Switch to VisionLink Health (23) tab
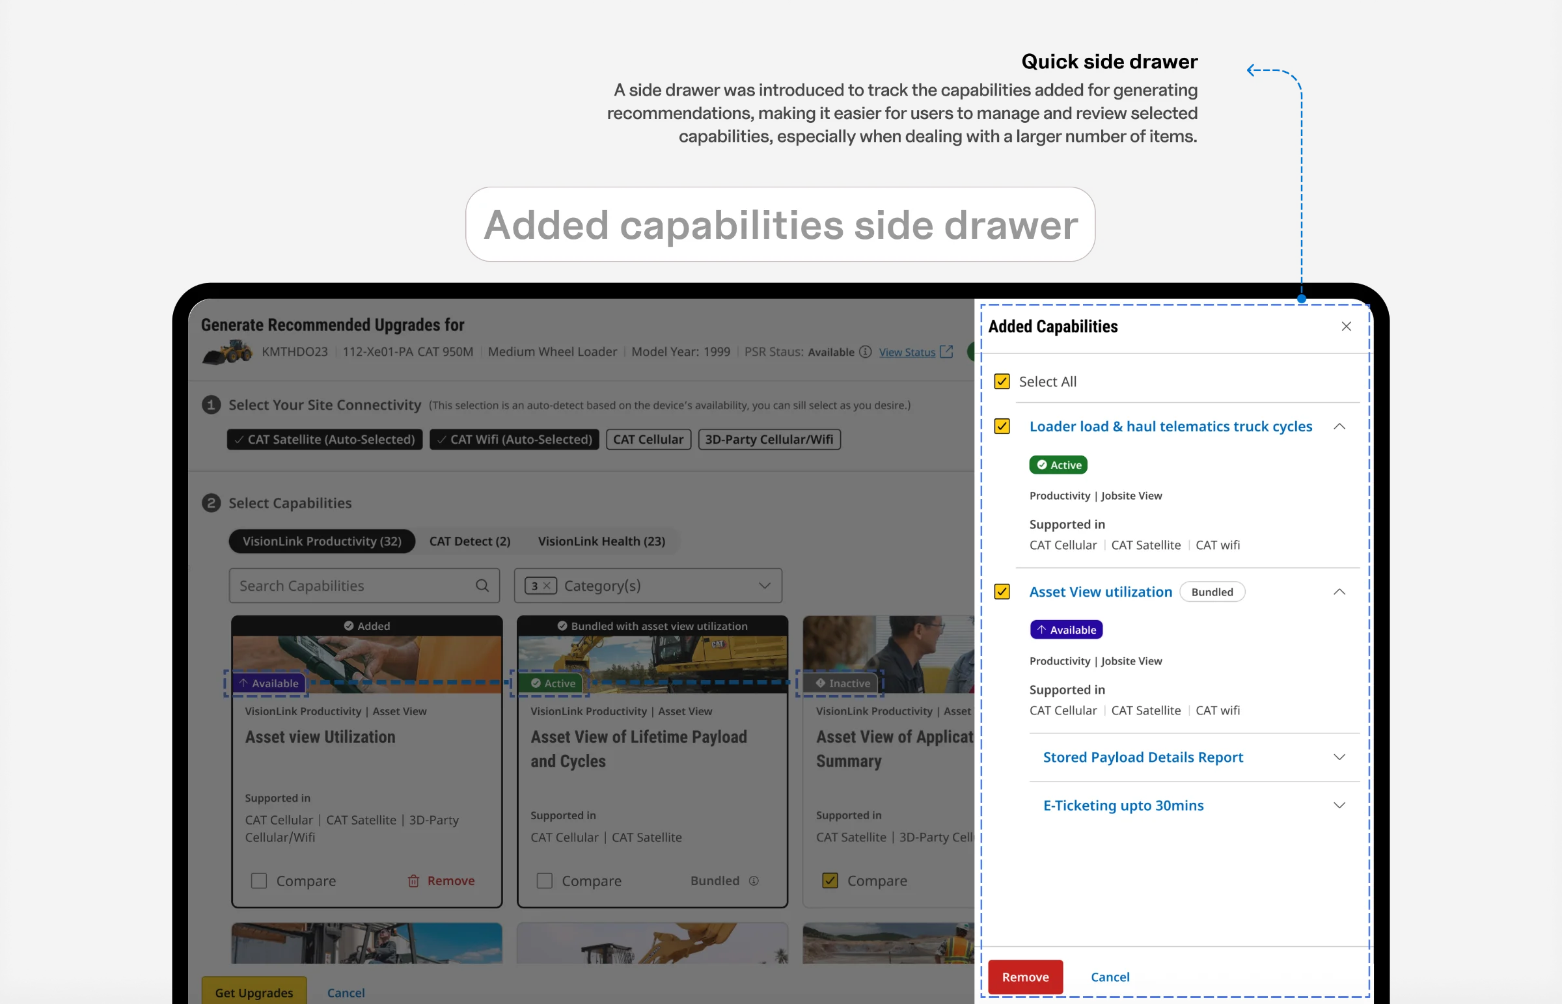This screenshot has height=1004, width=1562. point(601,541)
